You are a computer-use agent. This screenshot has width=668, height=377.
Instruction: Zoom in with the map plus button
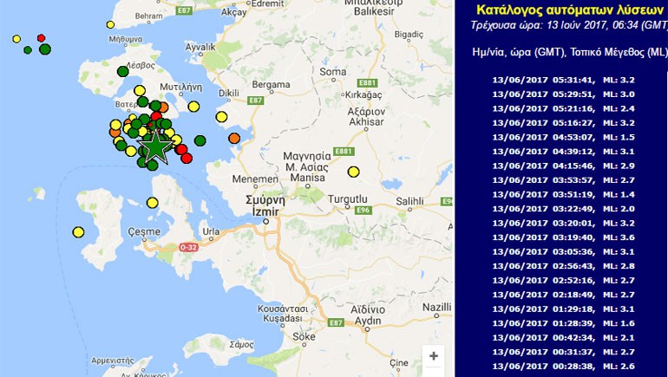tap(434, 356)
